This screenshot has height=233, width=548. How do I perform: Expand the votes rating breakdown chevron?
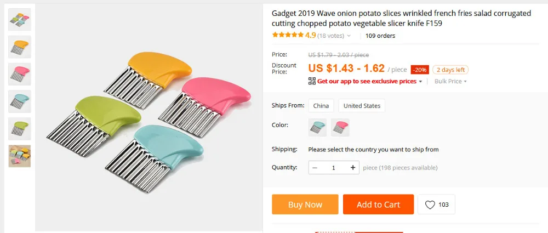click(x=349, y=36)
